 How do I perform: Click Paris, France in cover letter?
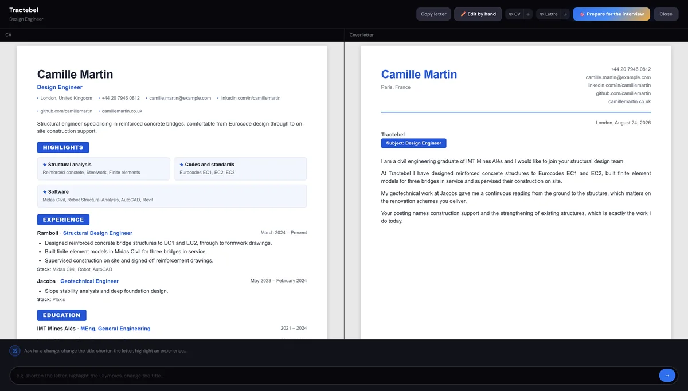click(x=396, y=87)
